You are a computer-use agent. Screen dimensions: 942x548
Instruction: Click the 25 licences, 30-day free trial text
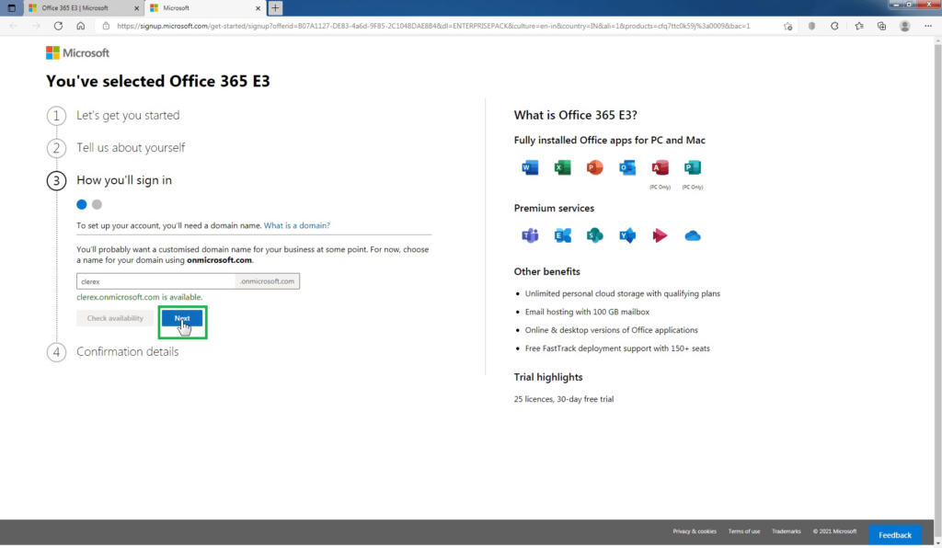click(564, 399)
